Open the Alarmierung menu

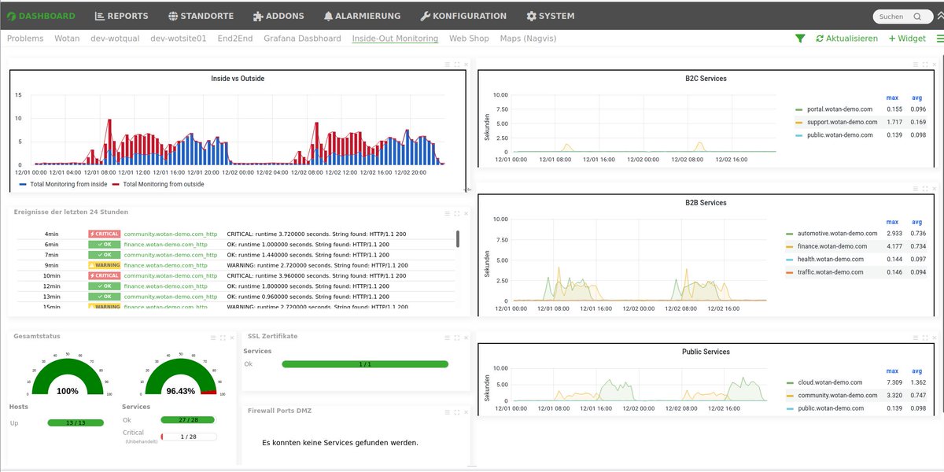pyautogui.click(x=362, y=16)
